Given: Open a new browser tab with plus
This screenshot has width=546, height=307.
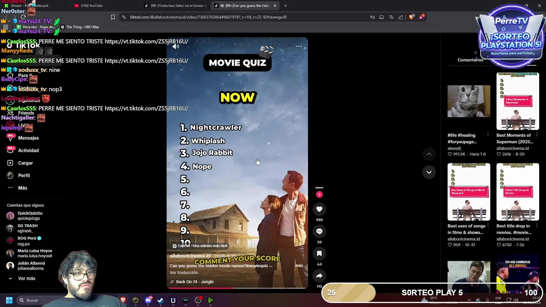Looking at the screenshot, I should [x=285, y=6].
